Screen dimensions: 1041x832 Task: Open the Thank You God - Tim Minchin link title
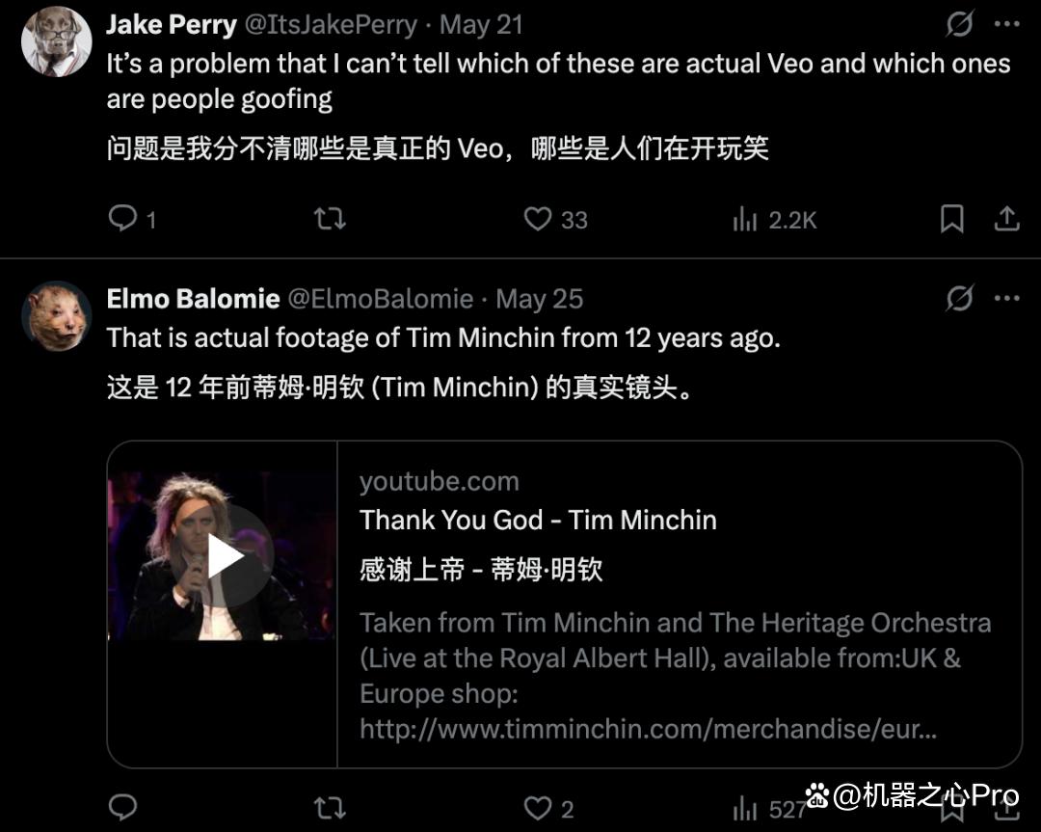(538, 520)
